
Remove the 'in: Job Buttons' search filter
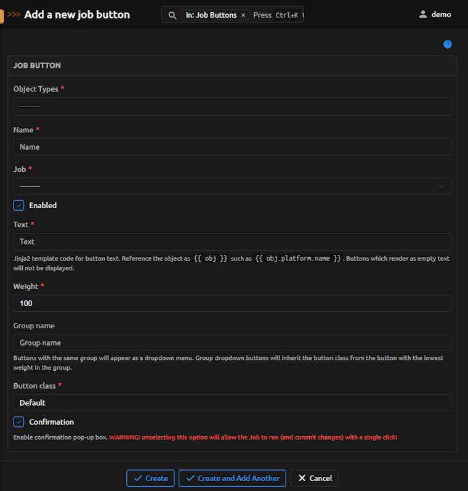click(x=243, y=15)
